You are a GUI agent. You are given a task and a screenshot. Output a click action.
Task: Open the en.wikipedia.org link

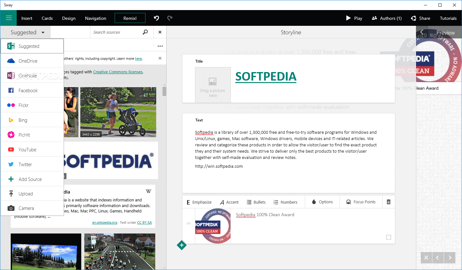point(105,222)
